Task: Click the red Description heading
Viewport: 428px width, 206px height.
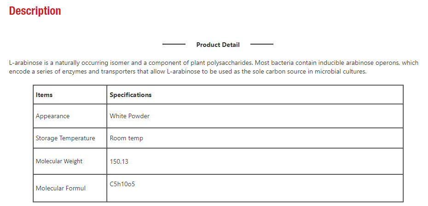Action: (35, 11)
